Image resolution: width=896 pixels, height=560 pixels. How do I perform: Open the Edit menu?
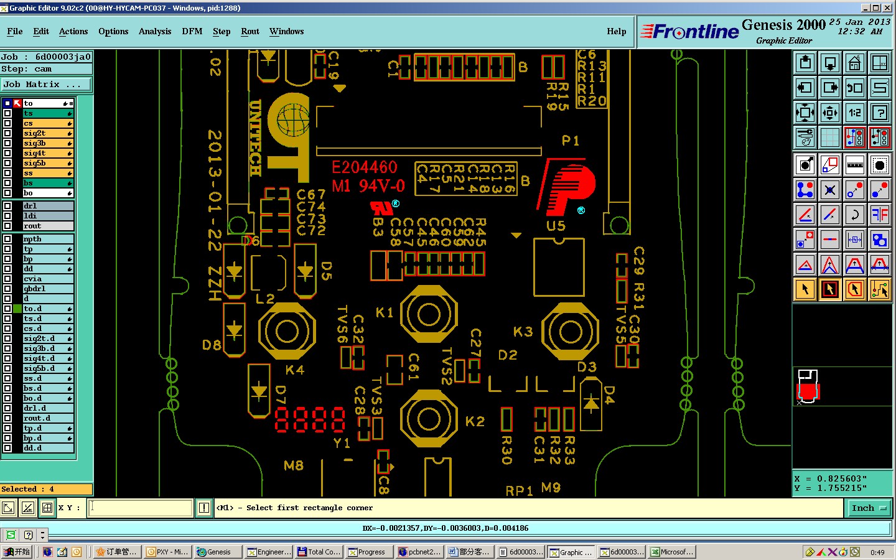pos(41,31)
